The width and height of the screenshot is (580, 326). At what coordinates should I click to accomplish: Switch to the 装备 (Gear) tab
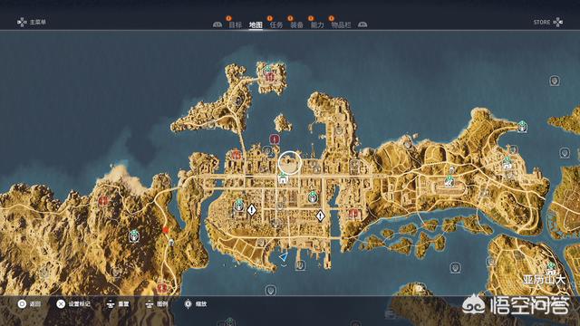pyautogui.click(x=296, y=24)
